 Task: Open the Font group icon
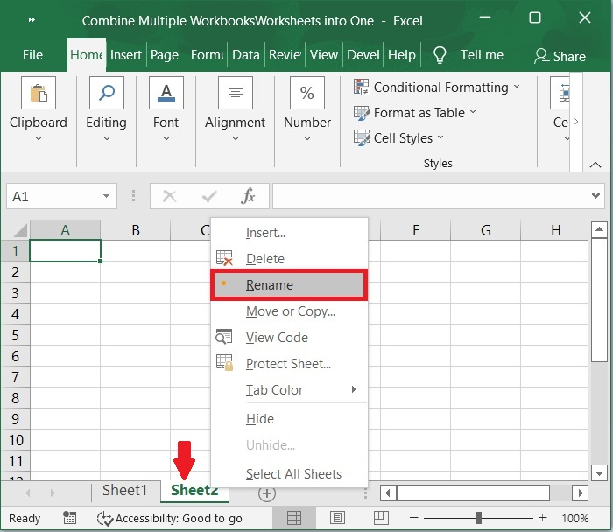pyautogui.click(x=166, y=94)
